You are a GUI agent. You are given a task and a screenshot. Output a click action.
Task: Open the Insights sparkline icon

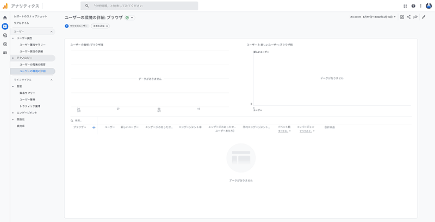(415, 17)
